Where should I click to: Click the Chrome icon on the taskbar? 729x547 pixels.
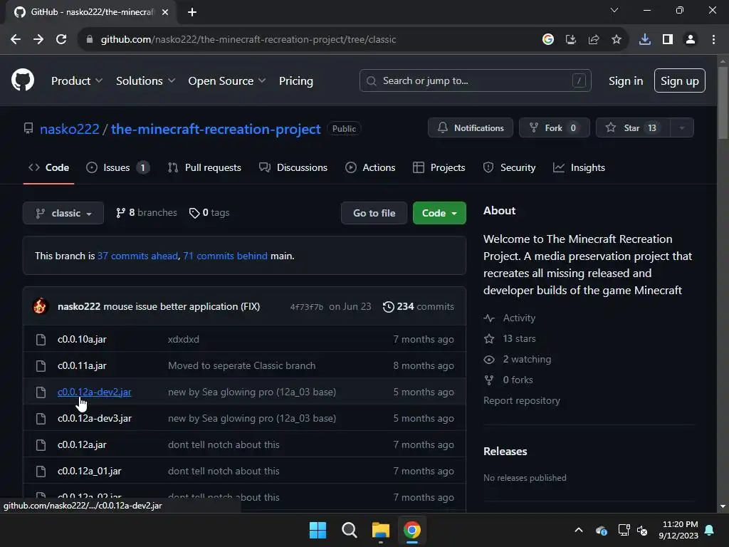click(412, 530)
